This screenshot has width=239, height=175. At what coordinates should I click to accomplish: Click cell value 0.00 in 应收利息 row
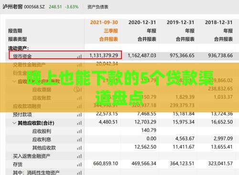(x=152, y=139)
